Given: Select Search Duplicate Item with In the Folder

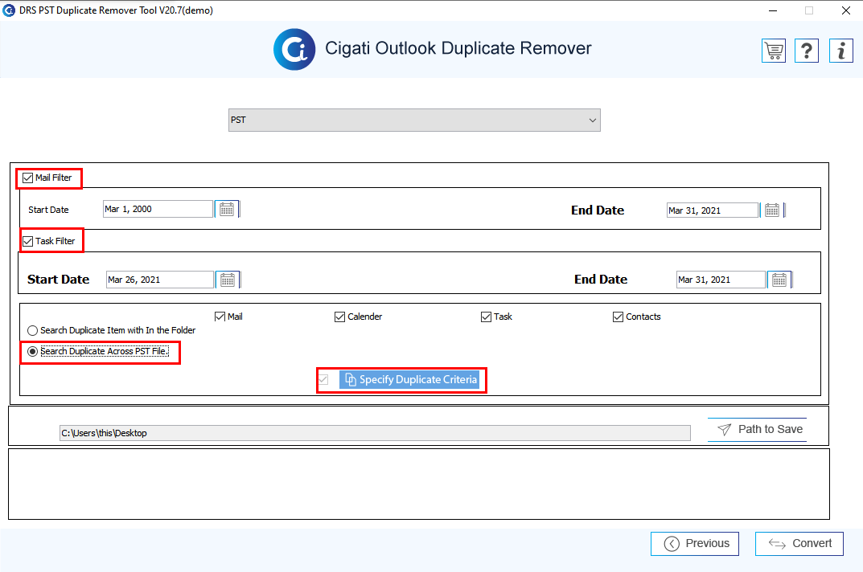Looking at the screenshot, I should (32, 330).
